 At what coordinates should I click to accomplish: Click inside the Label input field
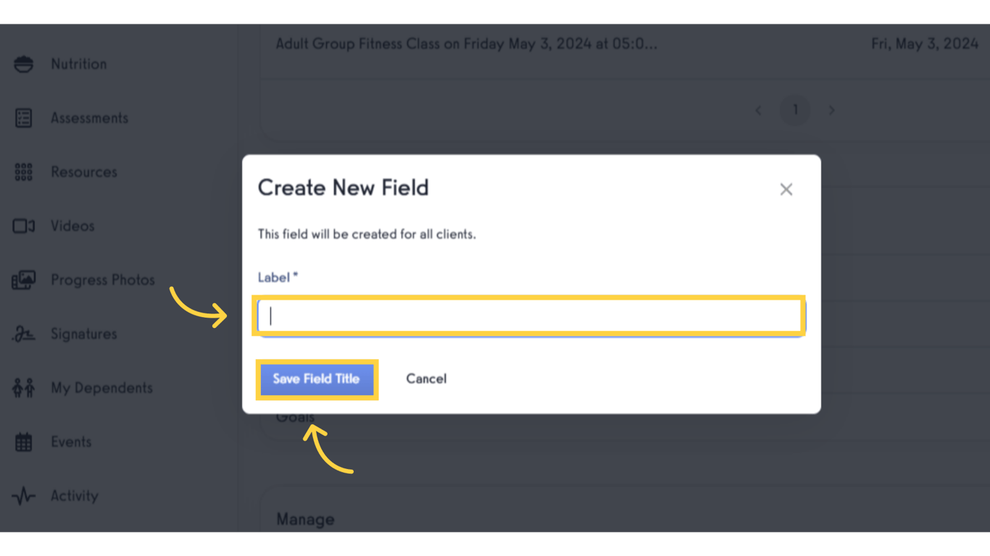pos(529,316)
